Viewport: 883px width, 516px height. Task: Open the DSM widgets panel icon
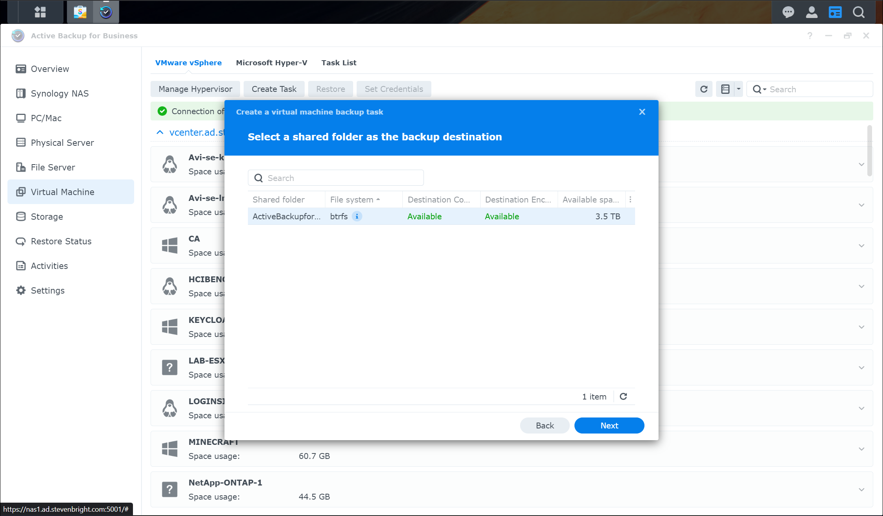point(835,12)
